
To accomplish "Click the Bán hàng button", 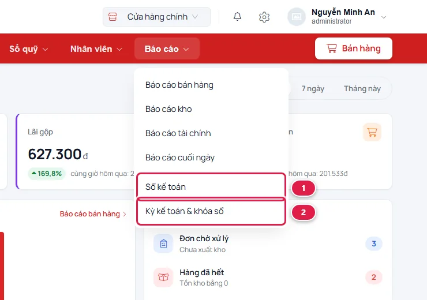I will (x=354, y=48).
